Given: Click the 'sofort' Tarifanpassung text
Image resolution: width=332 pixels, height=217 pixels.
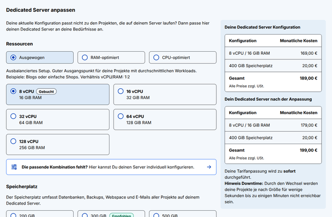Looking at the screenshot, I should 289,171.
